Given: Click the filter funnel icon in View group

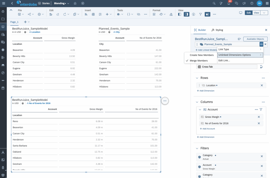Looking at the screenshot, I should click(200, 14).
